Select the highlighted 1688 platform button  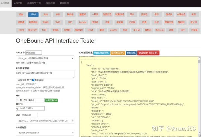tap(33, 15)
